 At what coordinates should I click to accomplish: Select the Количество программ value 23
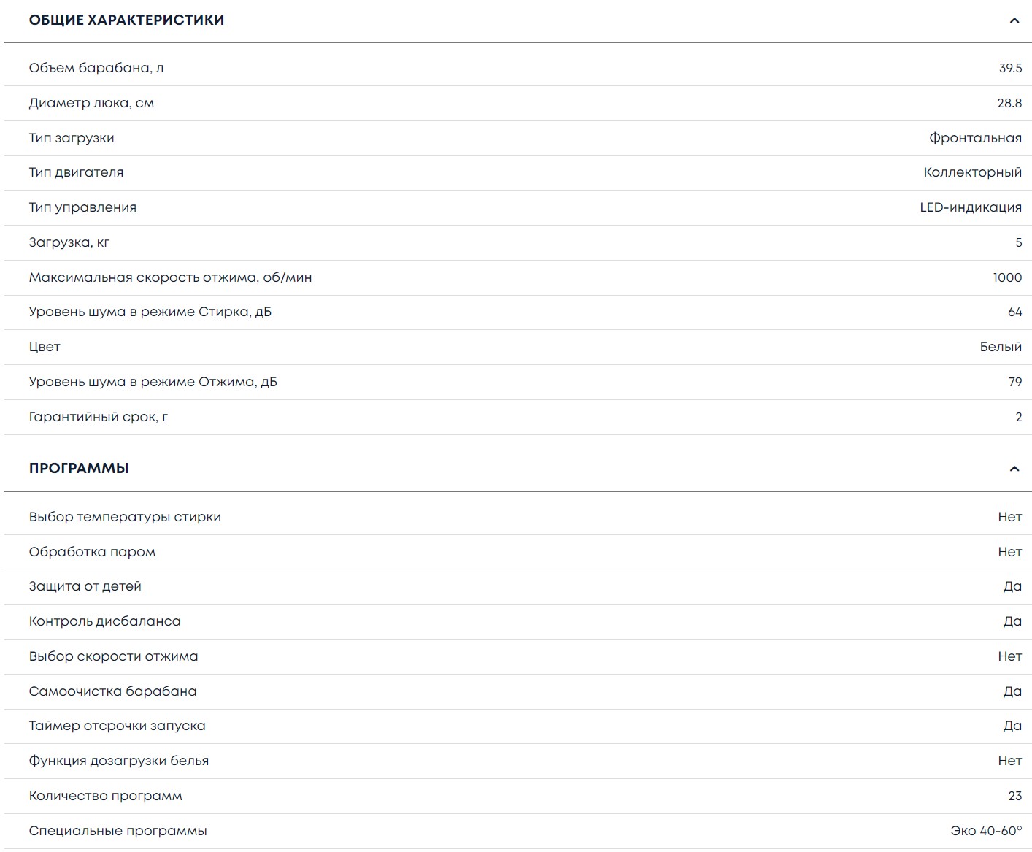[x=1014, y=796]
